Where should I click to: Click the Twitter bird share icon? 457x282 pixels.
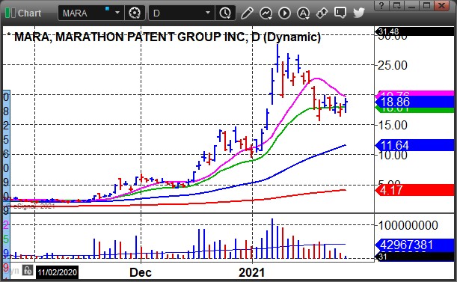(359, 13)
